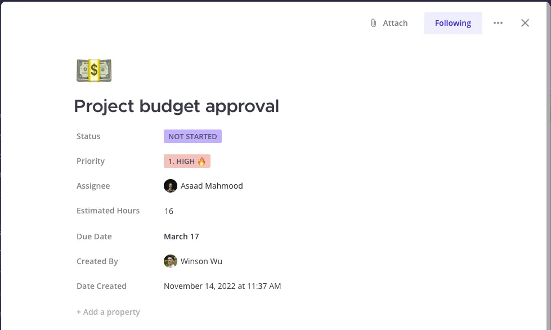
Task: Open the three-dot more options menu
Action: tap(498, 23)
